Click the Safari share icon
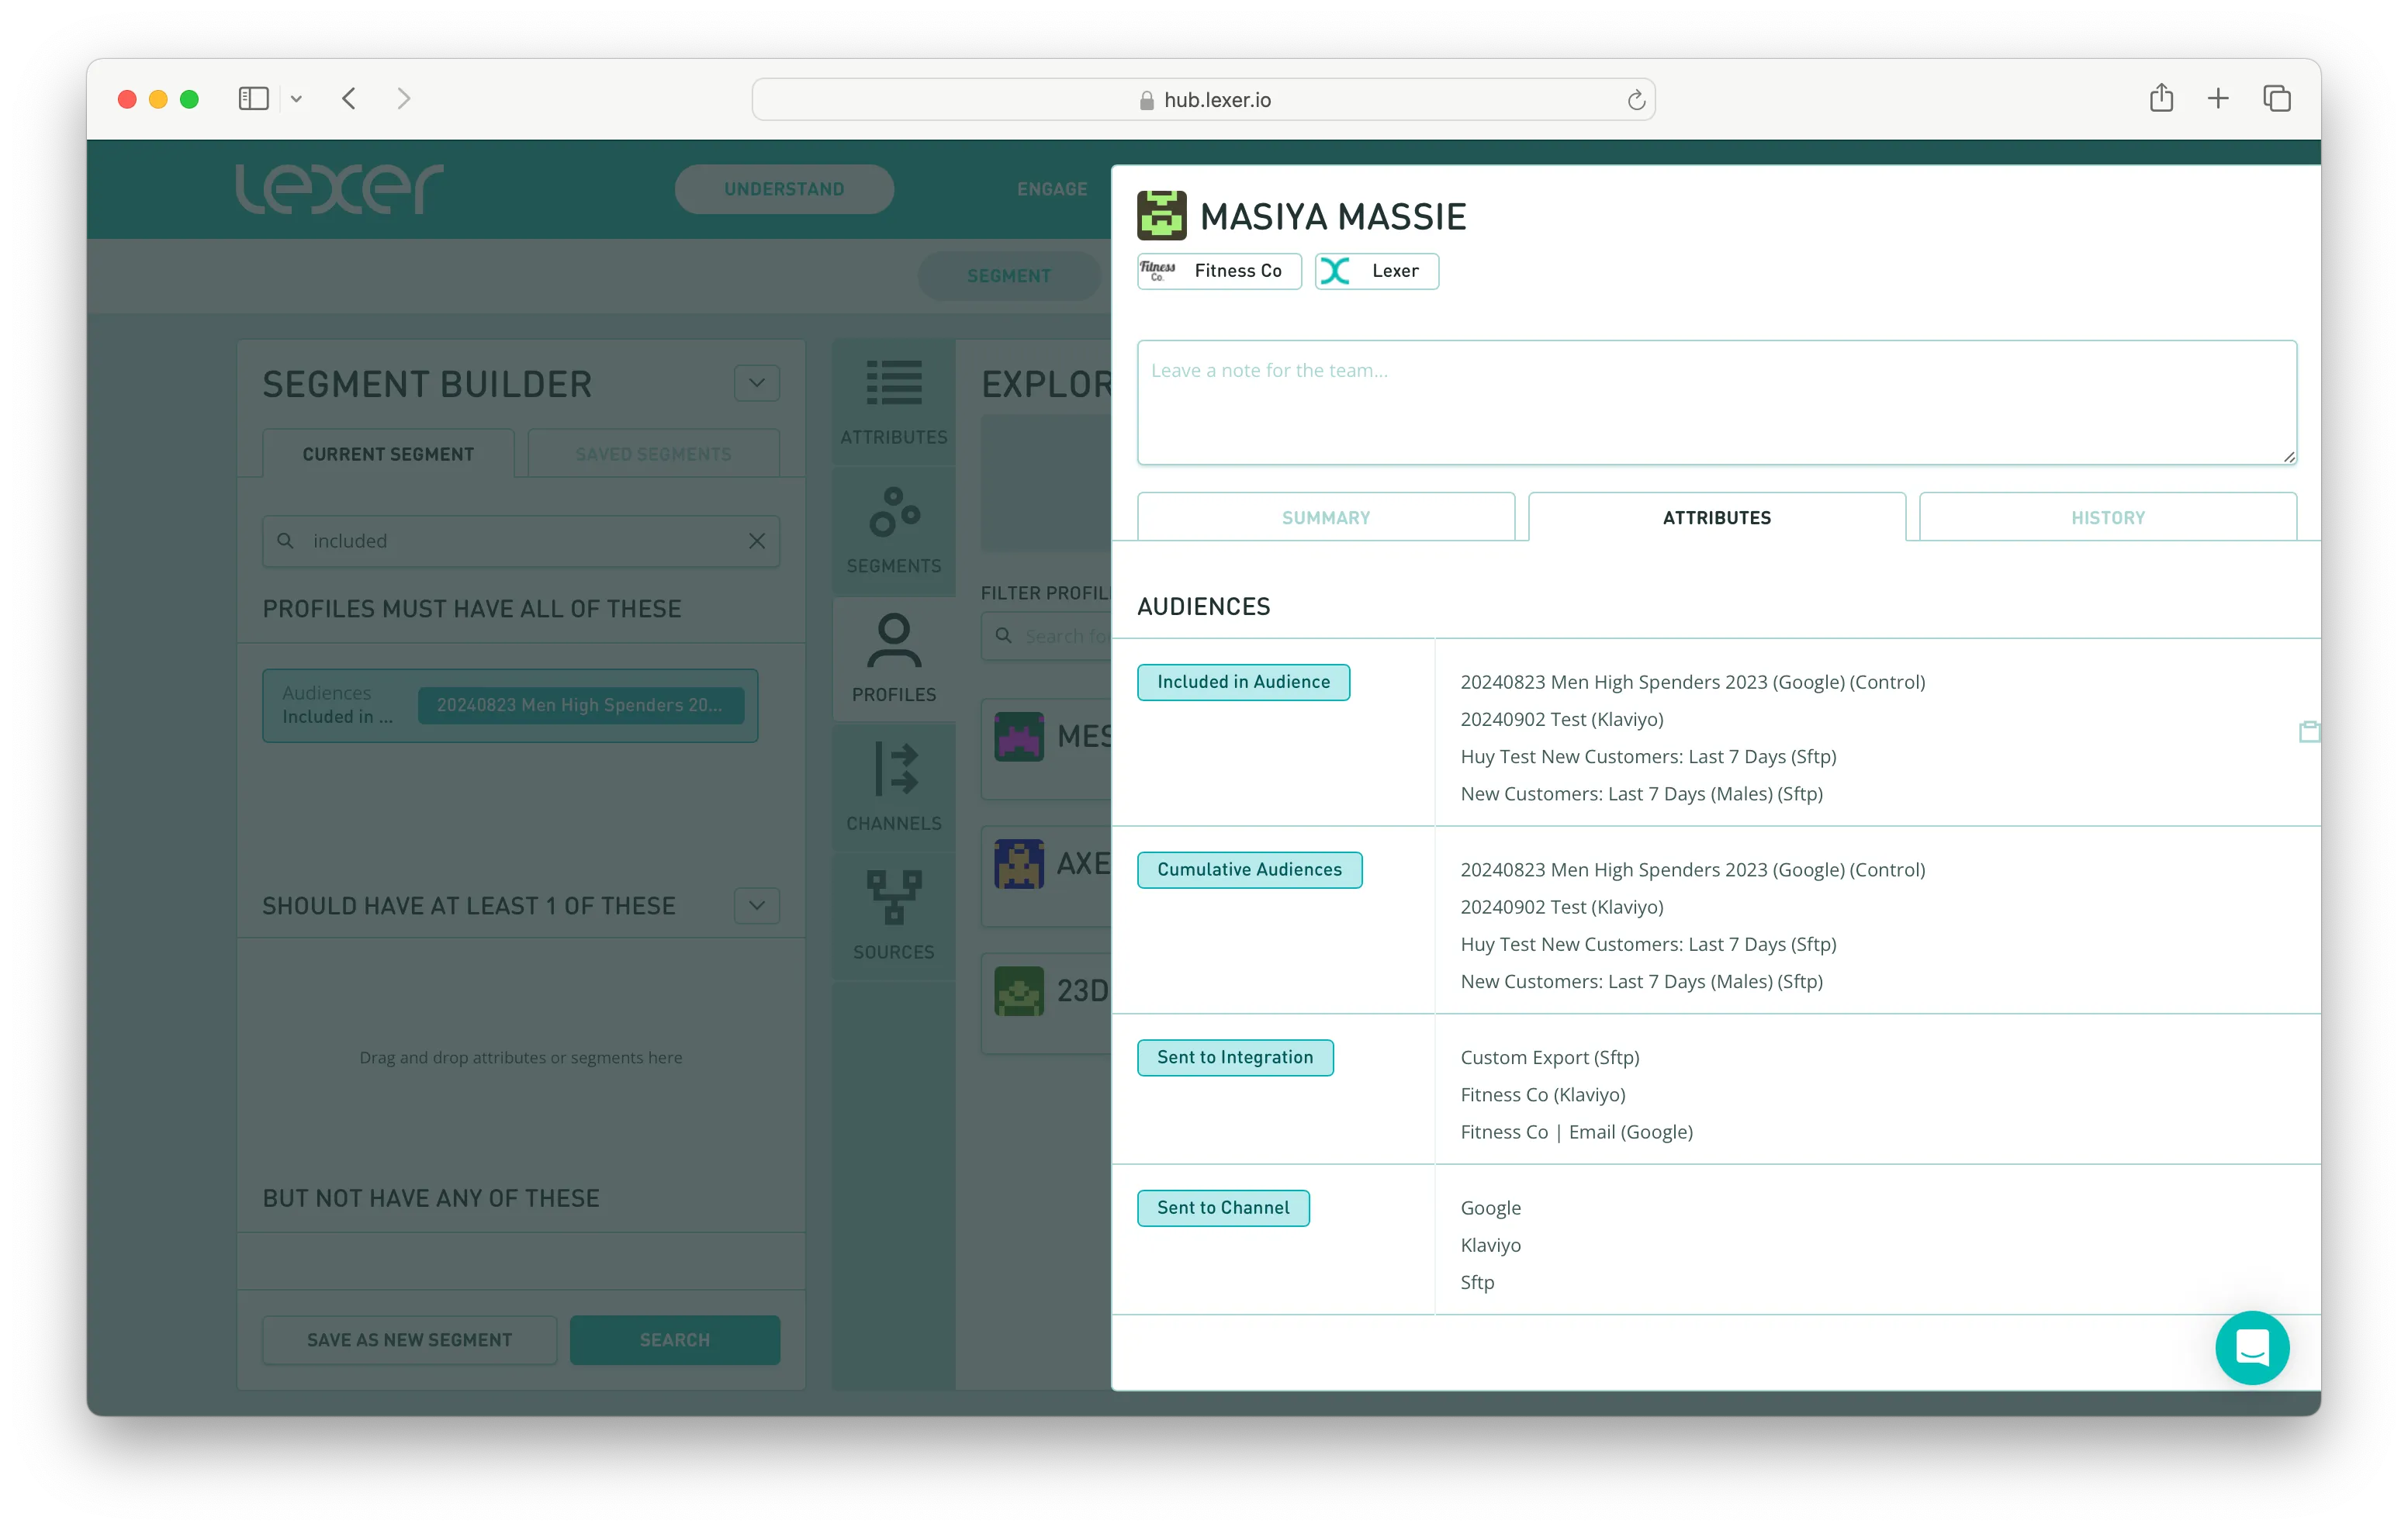2408x1531 pixels. tap(2161, 98)
